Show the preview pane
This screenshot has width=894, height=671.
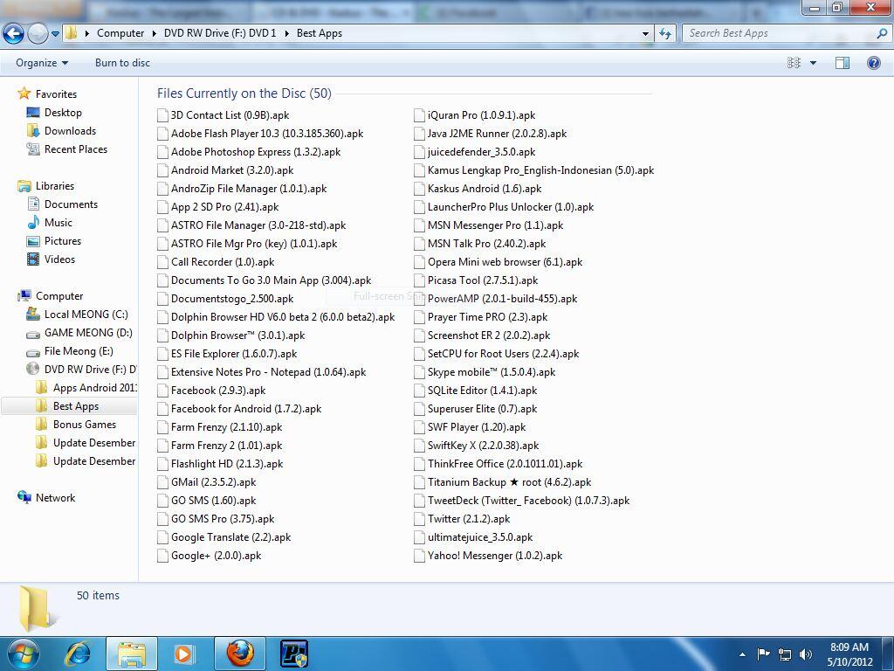click(x=842, y=63)
